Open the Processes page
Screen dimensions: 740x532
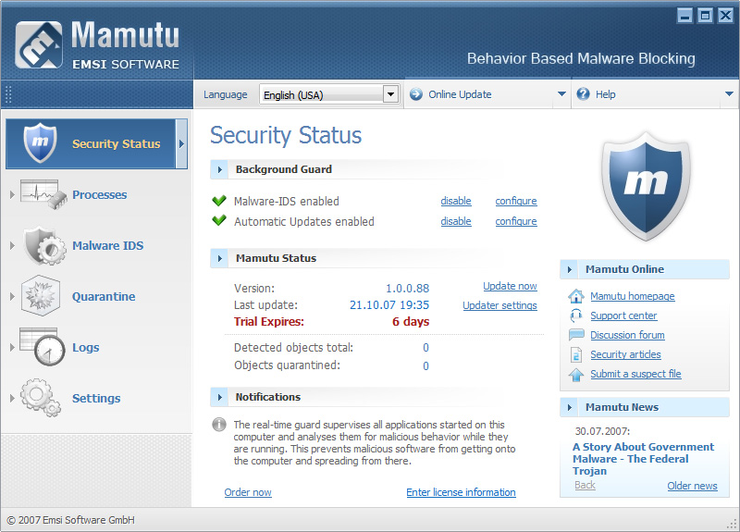[99, 194]
